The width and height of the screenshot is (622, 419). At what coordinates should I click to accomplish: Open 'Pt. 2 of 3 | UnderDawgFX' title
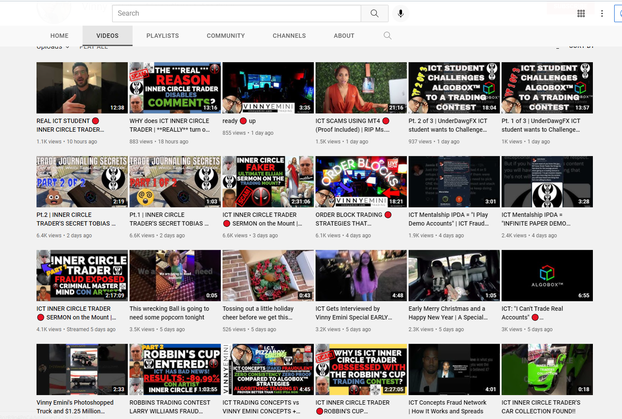tap(448, 125)
